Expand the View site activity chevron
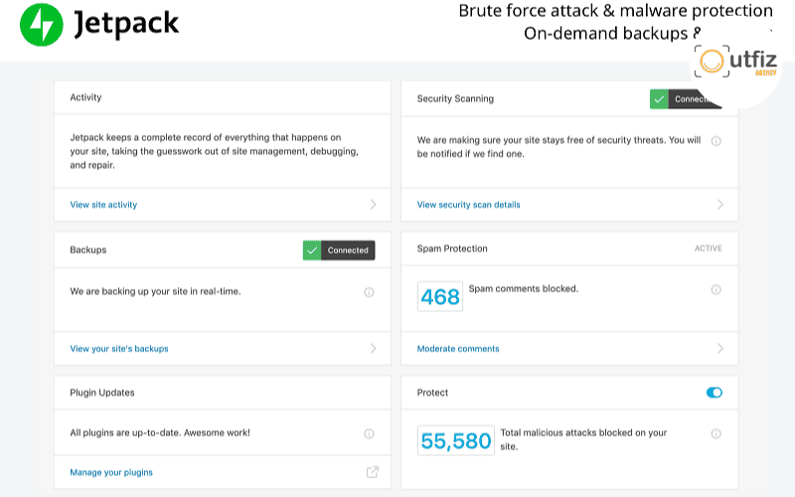795x497 pixels. tap(374, 205)
